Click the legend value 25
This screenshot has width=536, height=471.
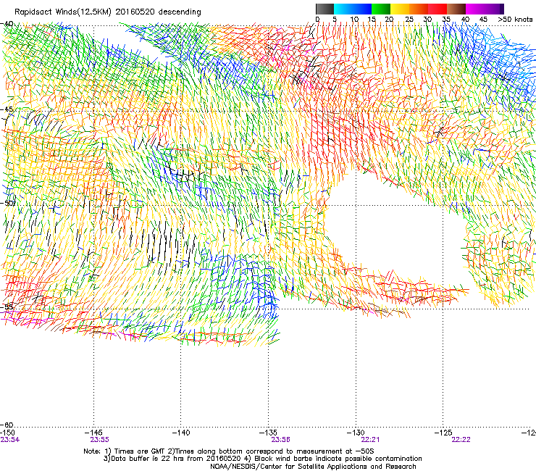pos(409,19)
